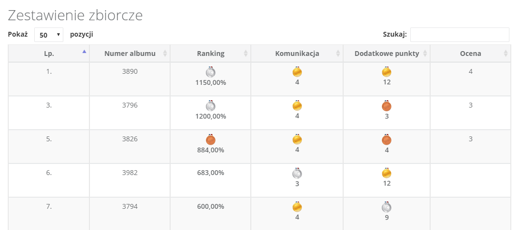
Task: Sort table by Numer albumu column
Action: 130,54
